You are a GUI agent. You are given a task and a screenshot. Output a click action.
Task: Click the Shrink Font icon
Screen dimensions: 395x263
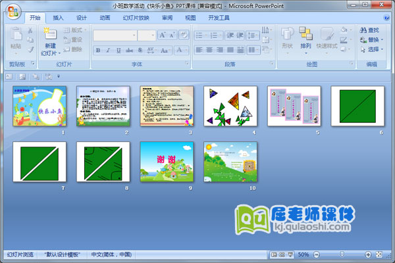coord(172,35)
